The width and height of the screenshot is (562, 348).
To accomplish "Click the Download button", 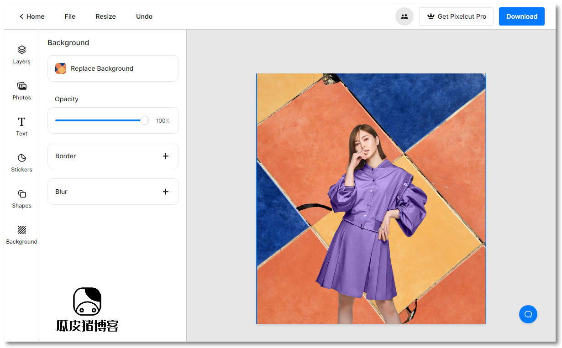I will 521,16.
